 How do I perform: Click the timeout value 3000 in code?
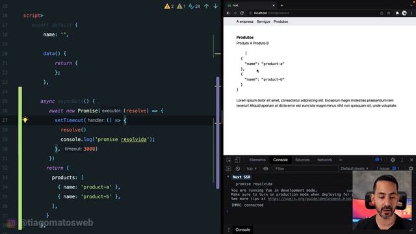coord(89,149)
